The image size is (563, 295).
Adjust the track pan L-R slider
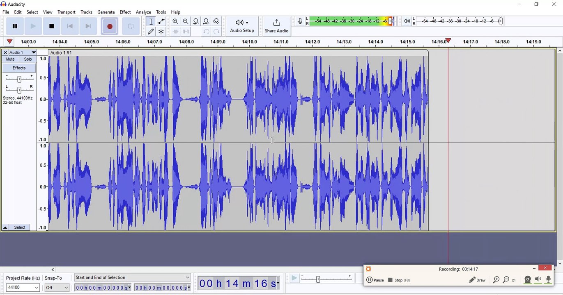tap(19, 90)
